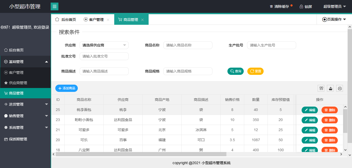This screenshot has height=168, width=352.
Task: Open the 供应商 select dropdown
Action: pyautogui.click(x=104, y=45)
